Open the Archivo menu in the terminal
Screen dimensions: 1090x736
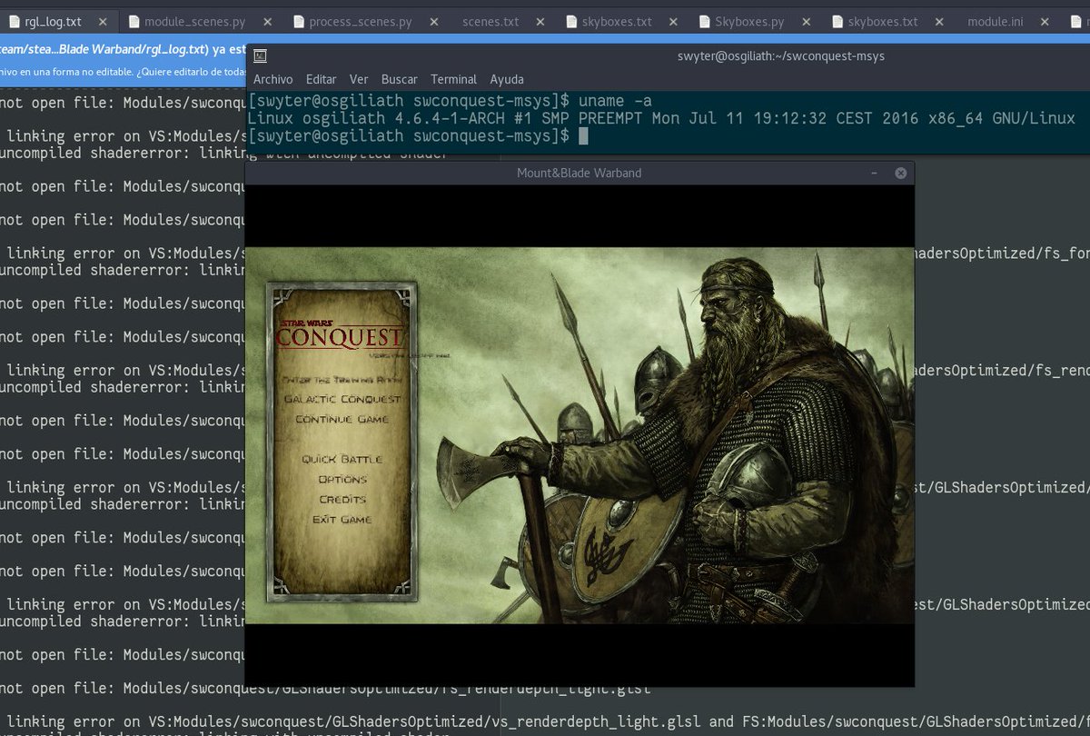click(x=272, y=79)
